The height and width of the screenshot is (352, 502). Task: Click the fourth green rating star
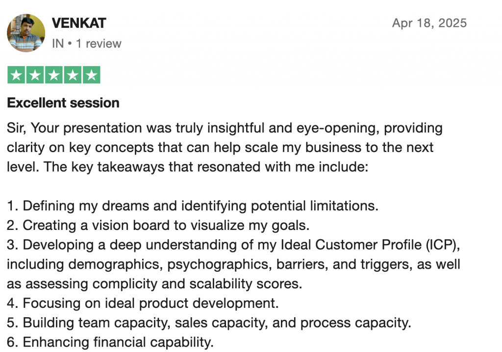[72, 75]
